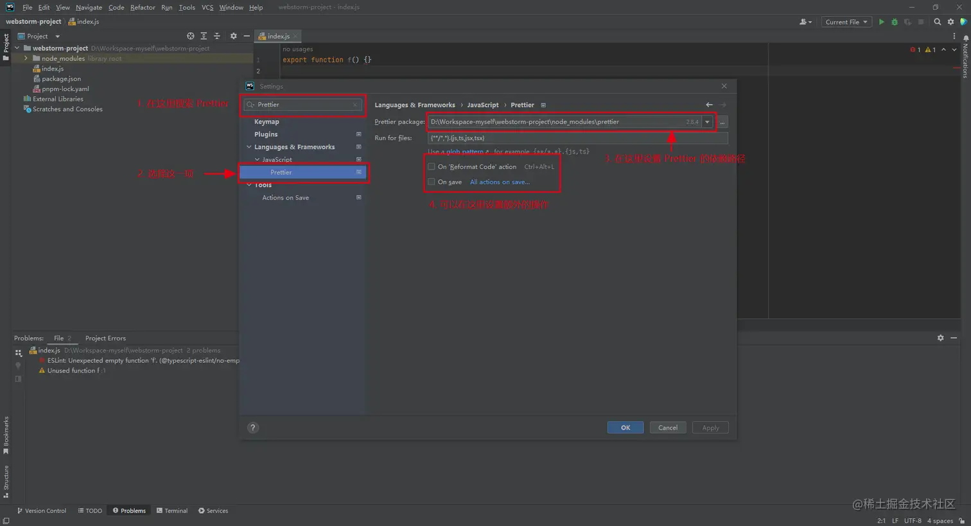Click Cancel in the Settings dialog
The image size is (971, 526).
(x=668, y=428)
